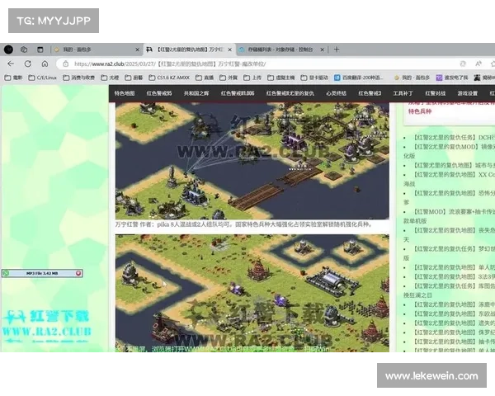Go back with the browser back arrow
Screen dimensions: 495x396
[x=11, y=64]
